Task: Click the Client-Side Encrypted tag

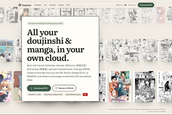Action: (73, 95)
